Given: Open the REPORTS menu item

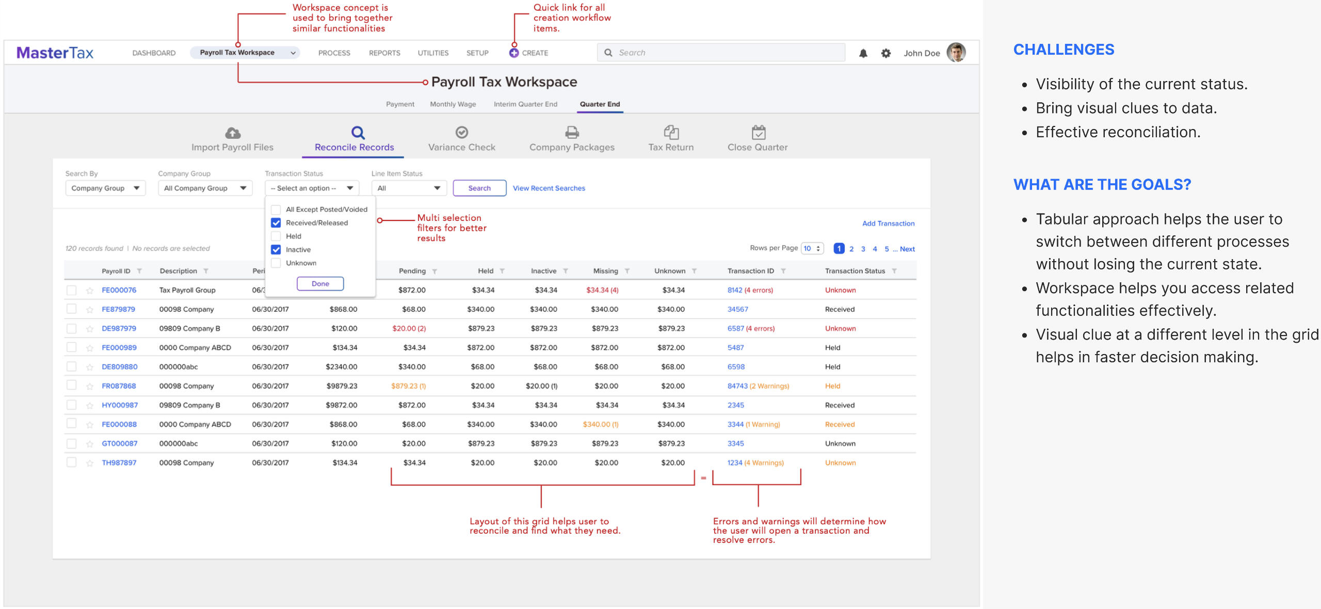Looking at the screenshot, I should point(384,53).
